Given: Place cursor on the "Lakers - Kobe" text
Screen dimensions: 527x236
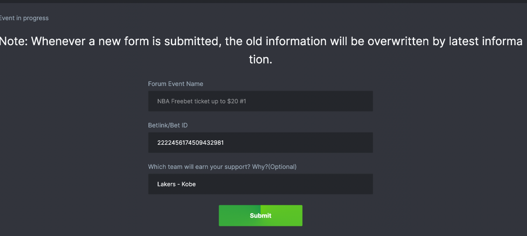Looking at the screenshot, I should [177, 184].
